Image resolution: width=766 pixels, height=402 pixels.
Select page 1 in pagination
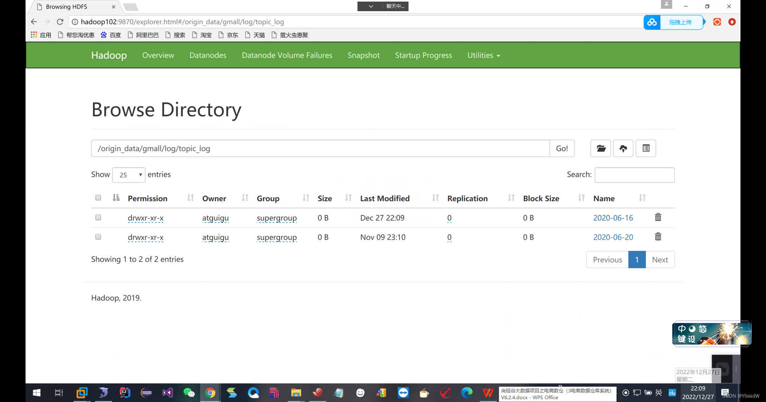tap(637, 260)
